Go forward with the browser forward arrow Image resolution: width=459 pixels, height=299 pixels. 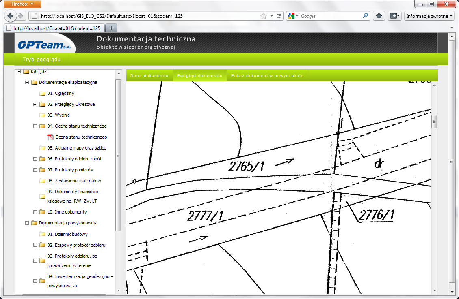tap(20, 16)
